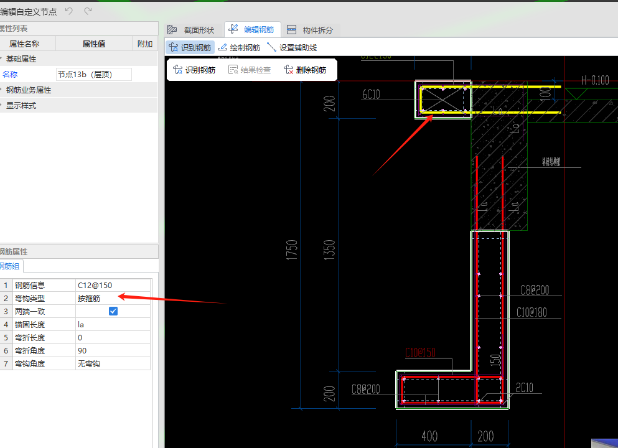This screenshot has height=448, width=618.
Task: Select the 钢筋组 tab
Action: [x=11, y=266]
